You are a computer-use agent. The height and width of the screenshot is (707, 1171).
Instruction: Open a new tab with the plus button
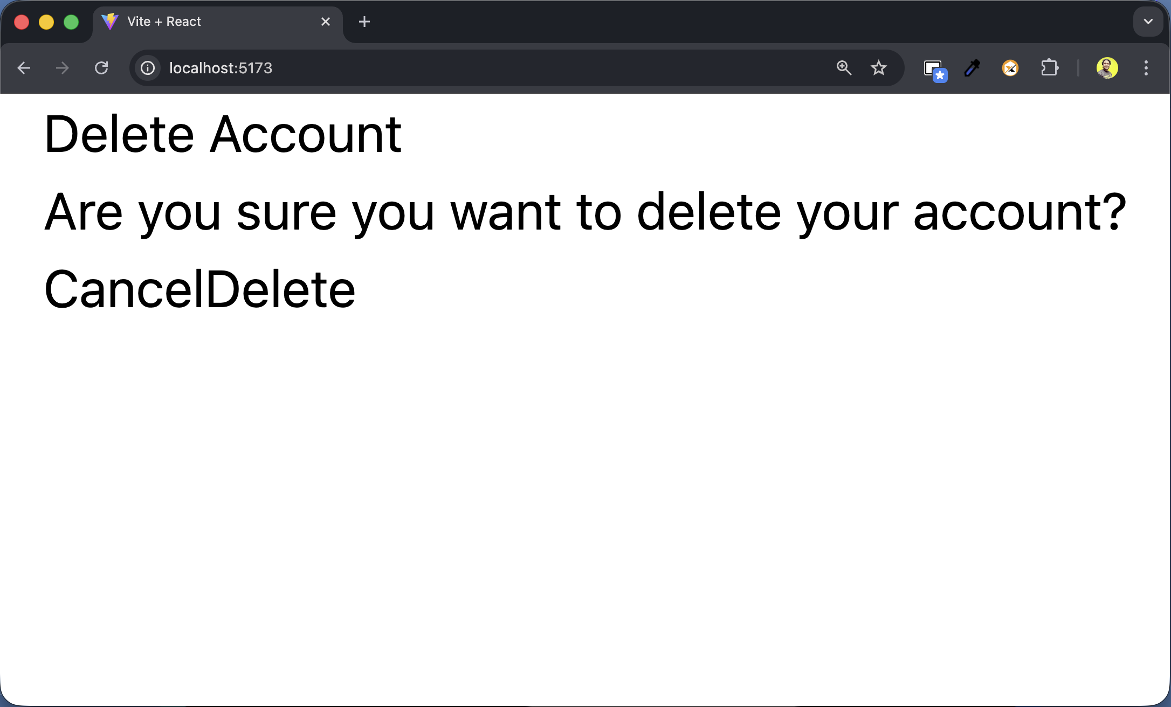(364, 22)
